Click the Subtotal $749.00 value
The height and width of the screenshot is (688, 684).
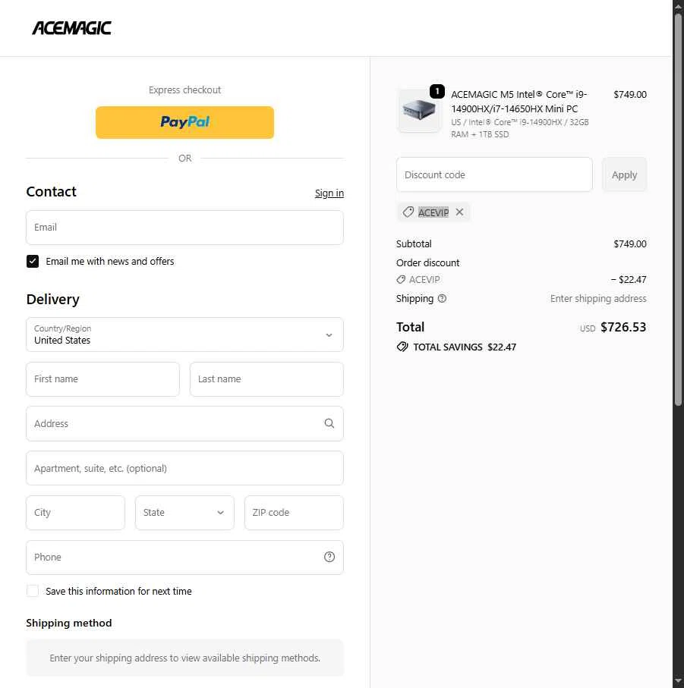[630, 244]
